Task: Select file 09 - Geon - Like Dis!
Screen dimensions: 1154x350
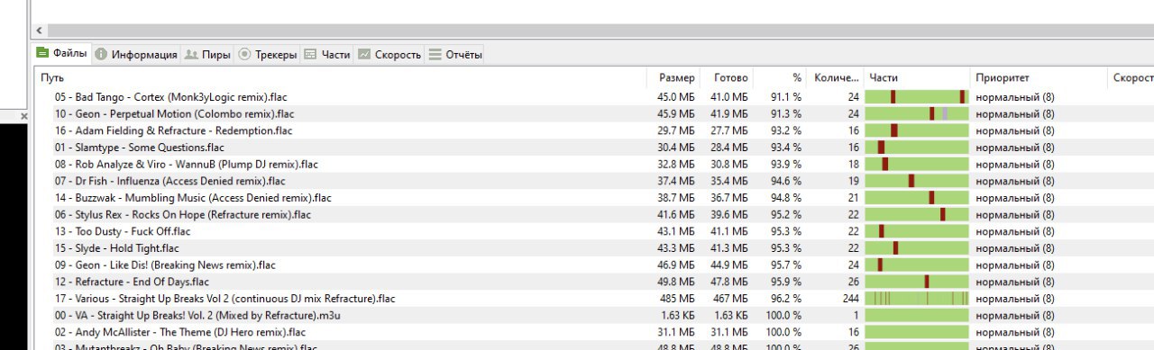Action: [165, 265]
